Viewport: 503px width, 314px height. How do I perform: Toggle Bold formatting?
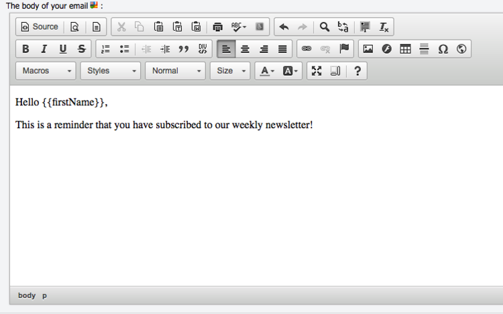[x=25, y=49]
